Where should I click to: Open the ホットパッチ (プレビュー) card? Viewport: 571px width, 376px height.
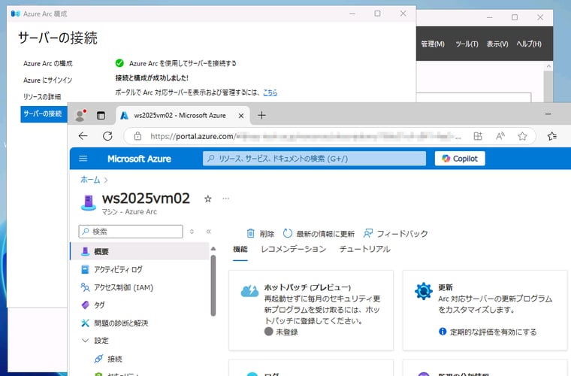(311, 311)
